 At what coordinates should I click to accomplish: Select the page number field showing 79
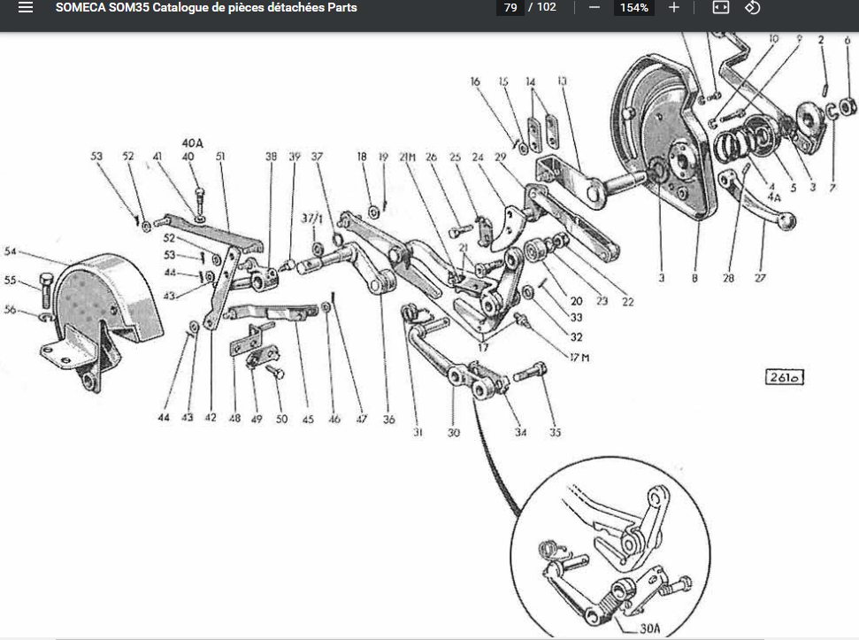pos(510,8)
